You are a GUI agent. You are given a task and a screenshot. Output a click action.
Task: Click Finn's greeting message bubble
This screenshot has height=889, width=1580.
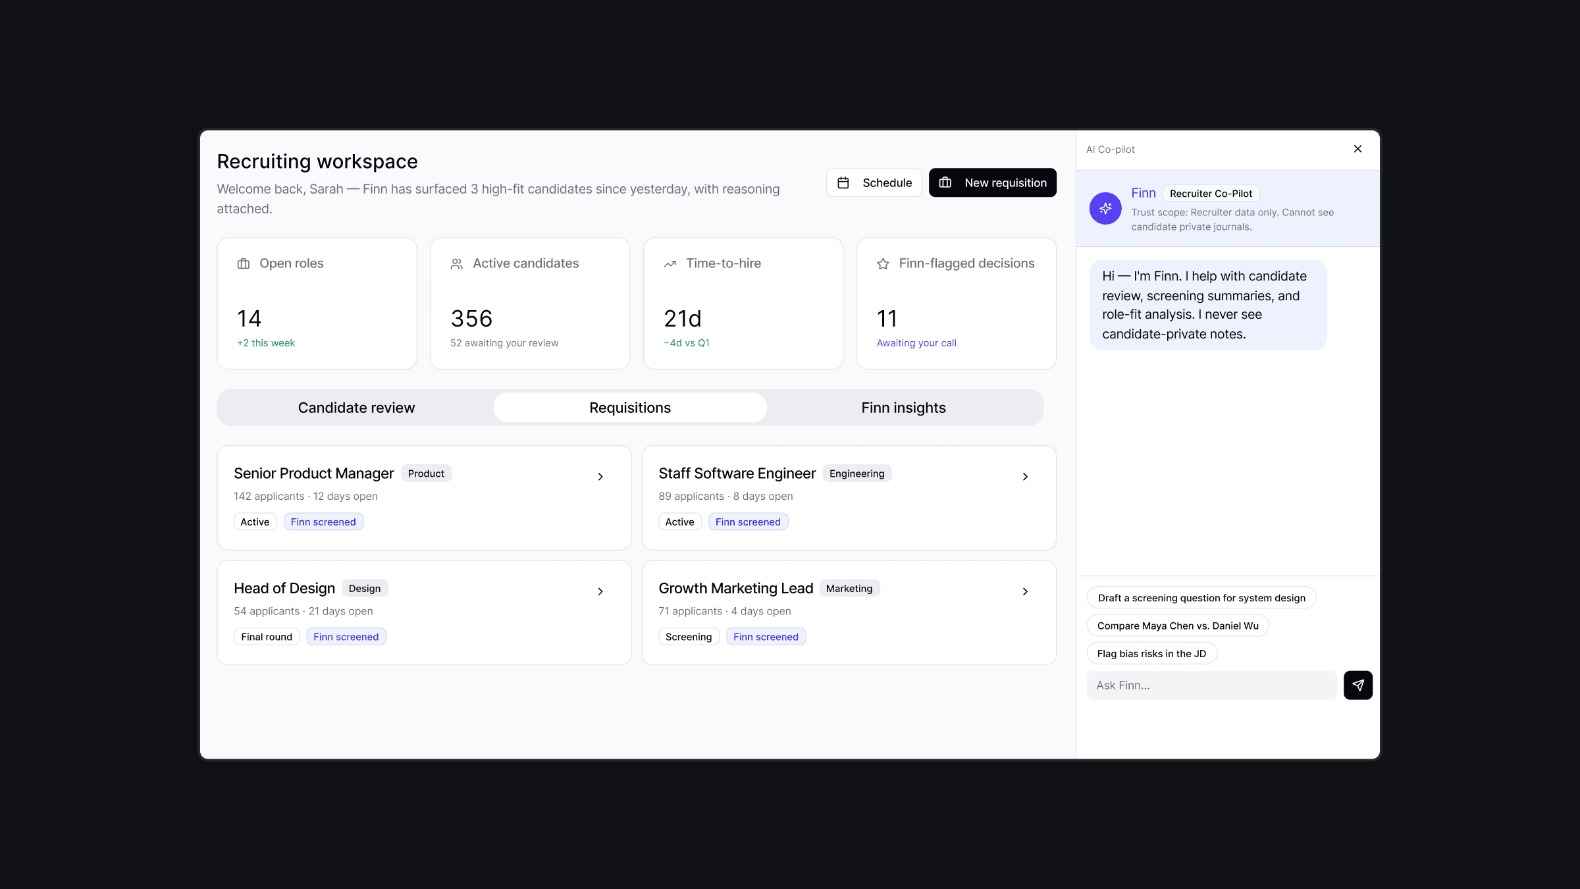[x=1208, y=305]
